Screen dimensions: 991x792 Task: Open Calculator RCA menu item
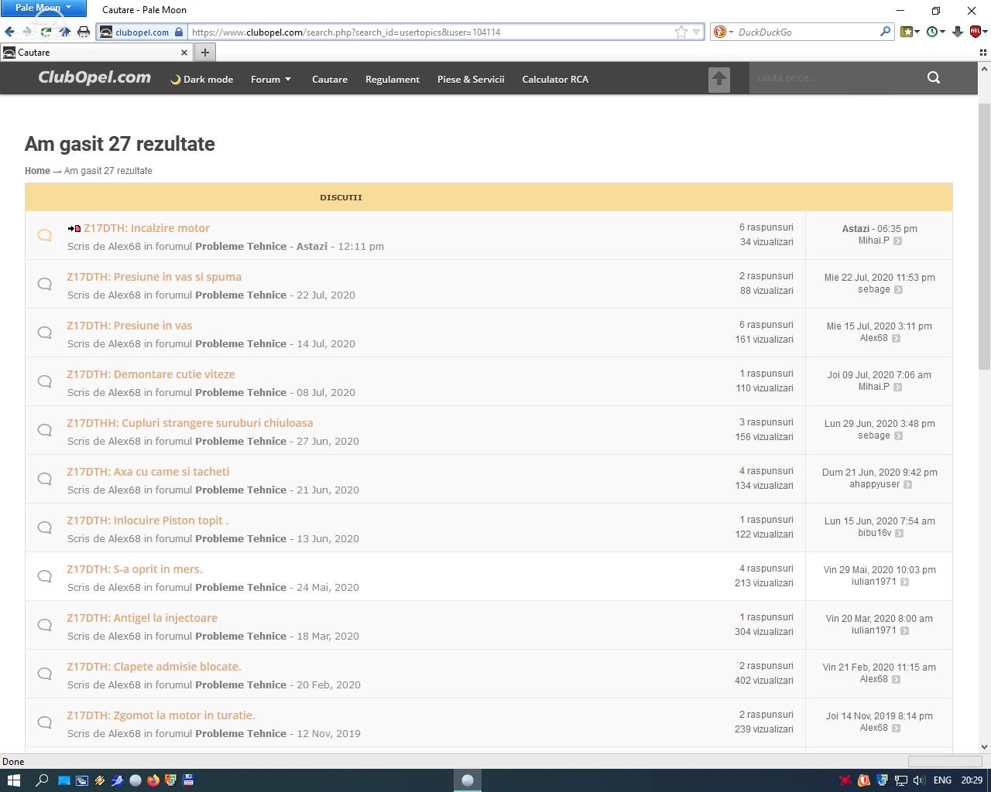coord(555,79)
